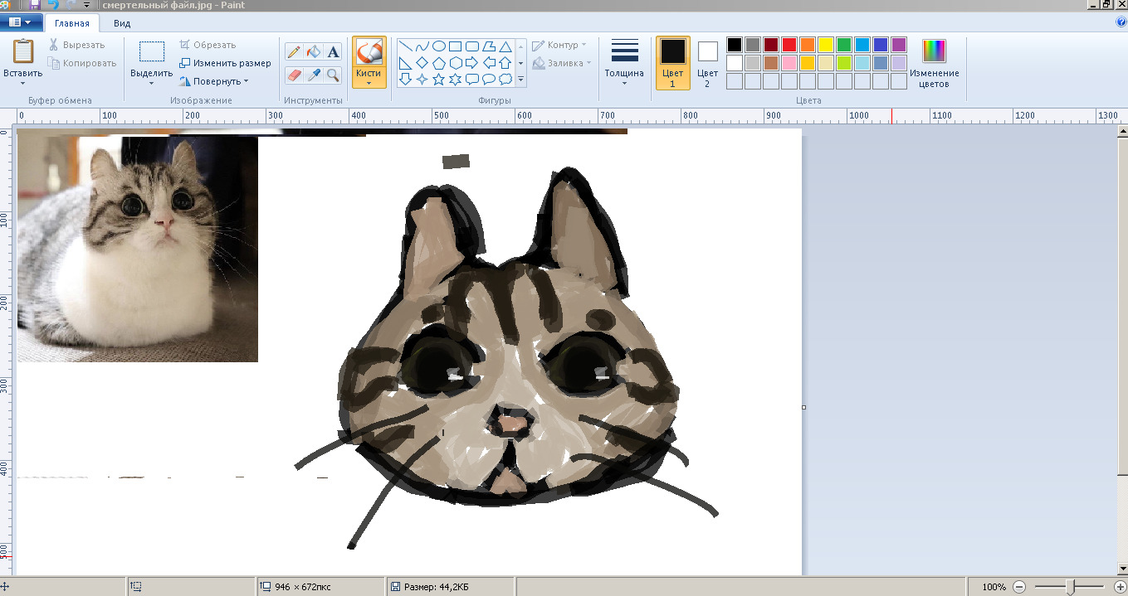Select the Text tool
1128x596 pixels.
coord(333,52)
